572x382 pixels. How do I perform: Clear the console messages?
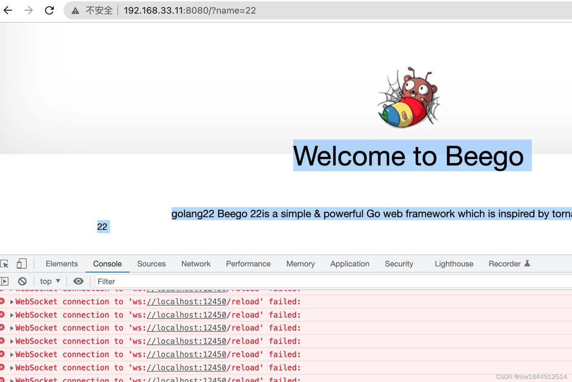[22, 281]
